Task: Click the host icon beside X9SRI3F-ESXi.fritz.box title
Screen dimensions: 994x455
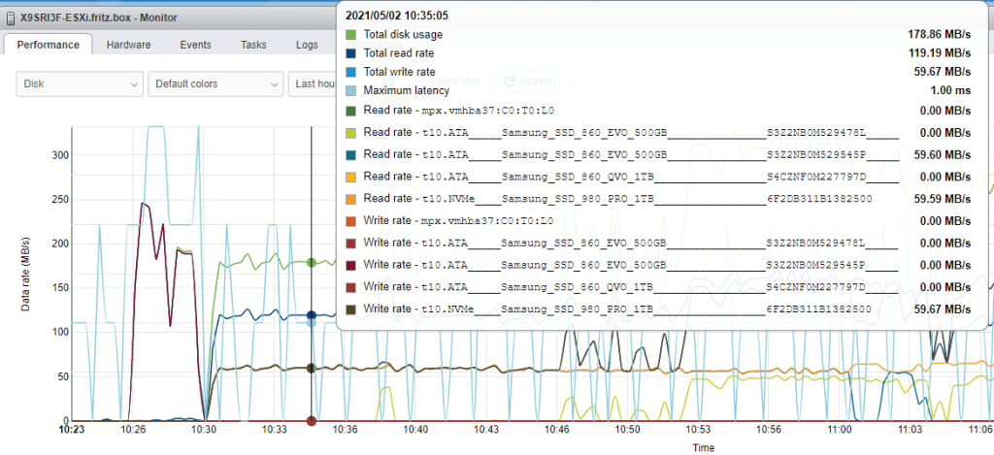Action: click(11, 17)
